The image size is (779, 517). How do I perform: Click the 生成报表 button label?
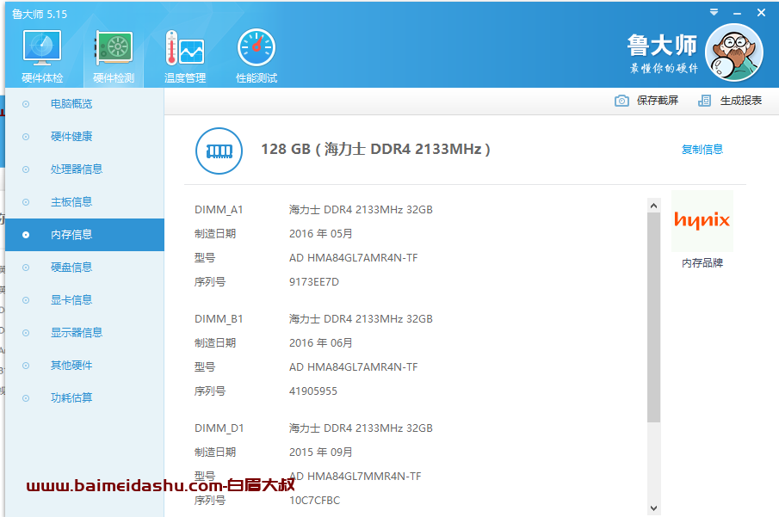coord(741,101)
